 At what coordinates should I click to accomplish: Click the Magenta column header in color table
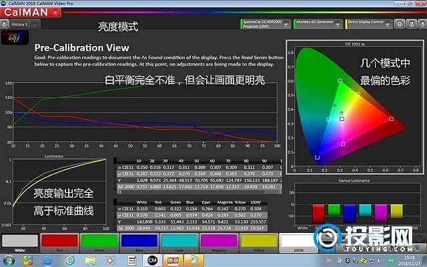pos(225,202)
